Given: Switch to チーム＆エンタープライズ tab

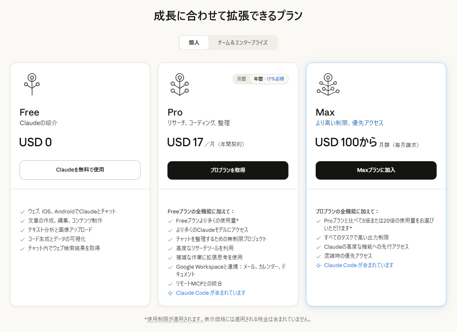Looking at the screenshot, I should tap(242, 43).
